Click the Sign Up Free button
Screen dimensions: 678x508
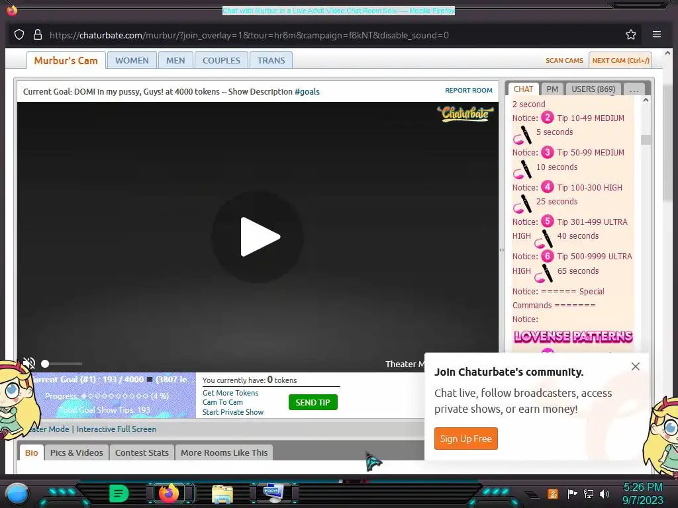pyautogui.click(x=465, y=439)
